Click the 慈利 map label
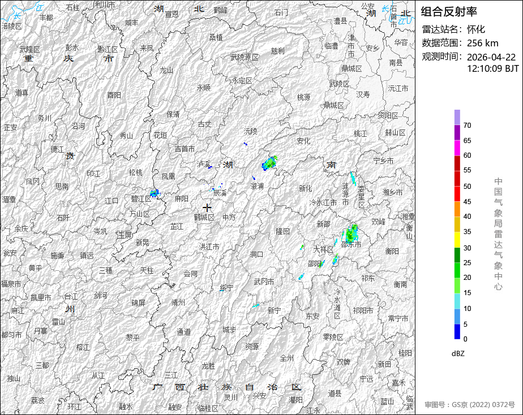 (277, 51)
